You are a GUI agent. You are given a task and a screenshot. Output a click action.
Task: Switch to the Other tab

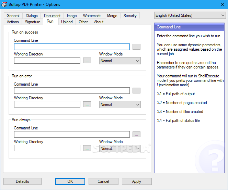83,22
